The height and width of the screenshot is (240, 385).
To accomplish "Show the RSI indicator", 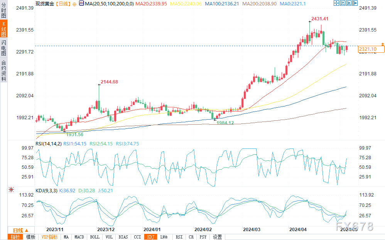I will [179, 237].
